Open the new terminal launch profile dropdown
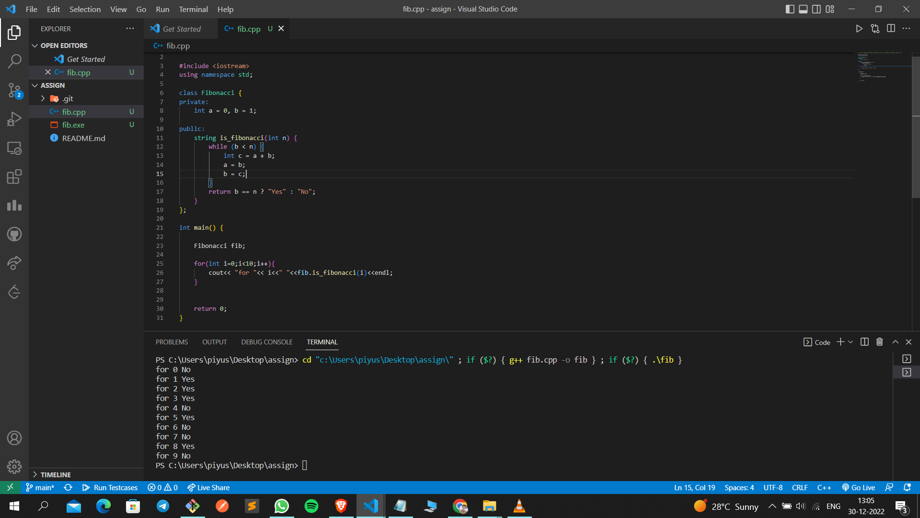 point(851,342)
